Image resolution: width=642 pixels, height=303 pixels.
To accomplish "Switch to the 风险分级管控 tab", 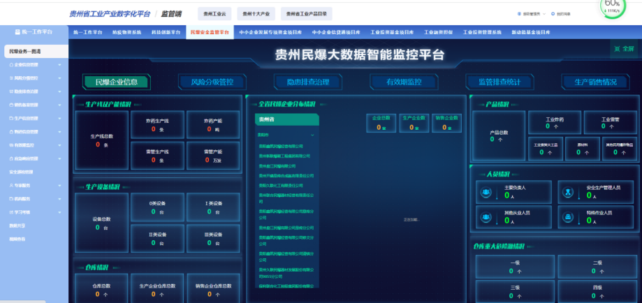I will [212, 82].
